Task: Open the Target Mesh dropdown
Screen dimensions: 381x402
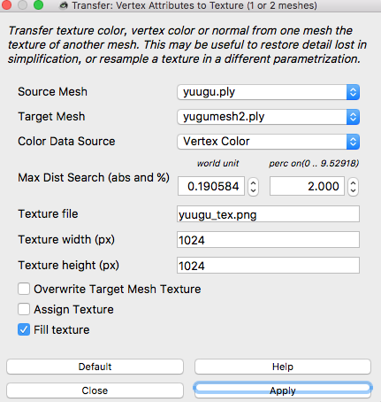Action: coord(268,117)
